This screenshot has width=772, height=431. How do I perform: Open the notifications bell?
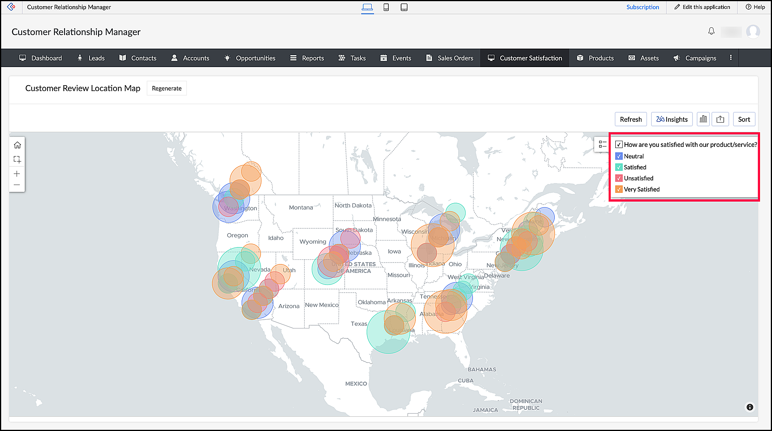(711, 31)
